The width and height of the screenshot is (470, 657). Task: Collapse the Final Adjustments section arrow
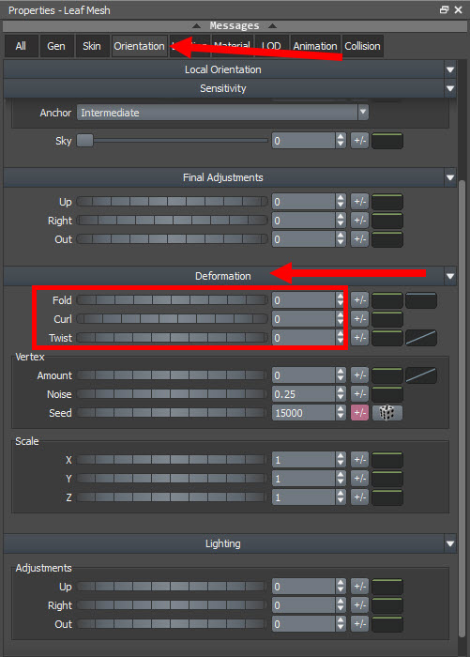click(450, 177)
